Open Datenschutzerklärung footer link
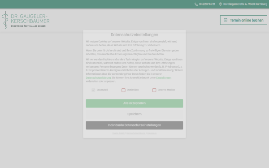The width and height of the screenshot is (269, 168). click(x=136, y=133)
